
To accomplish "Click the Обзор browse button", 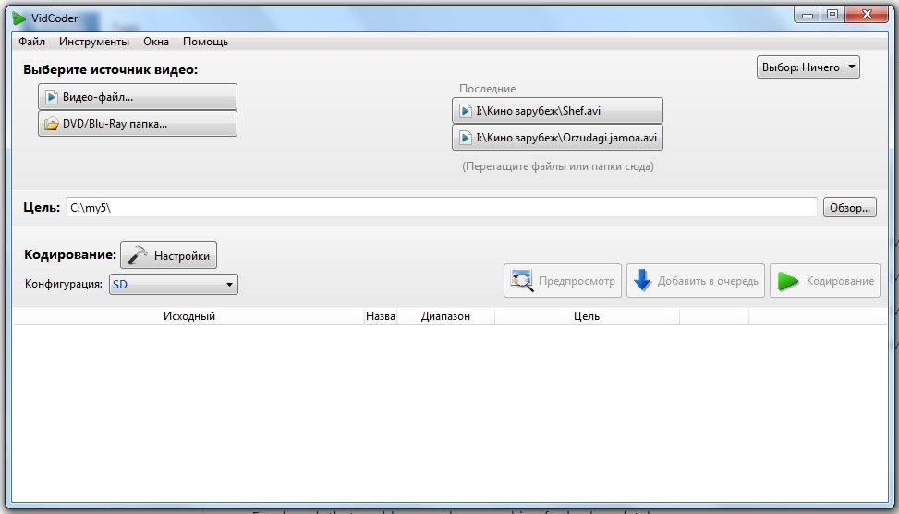I will pos(850,208).
